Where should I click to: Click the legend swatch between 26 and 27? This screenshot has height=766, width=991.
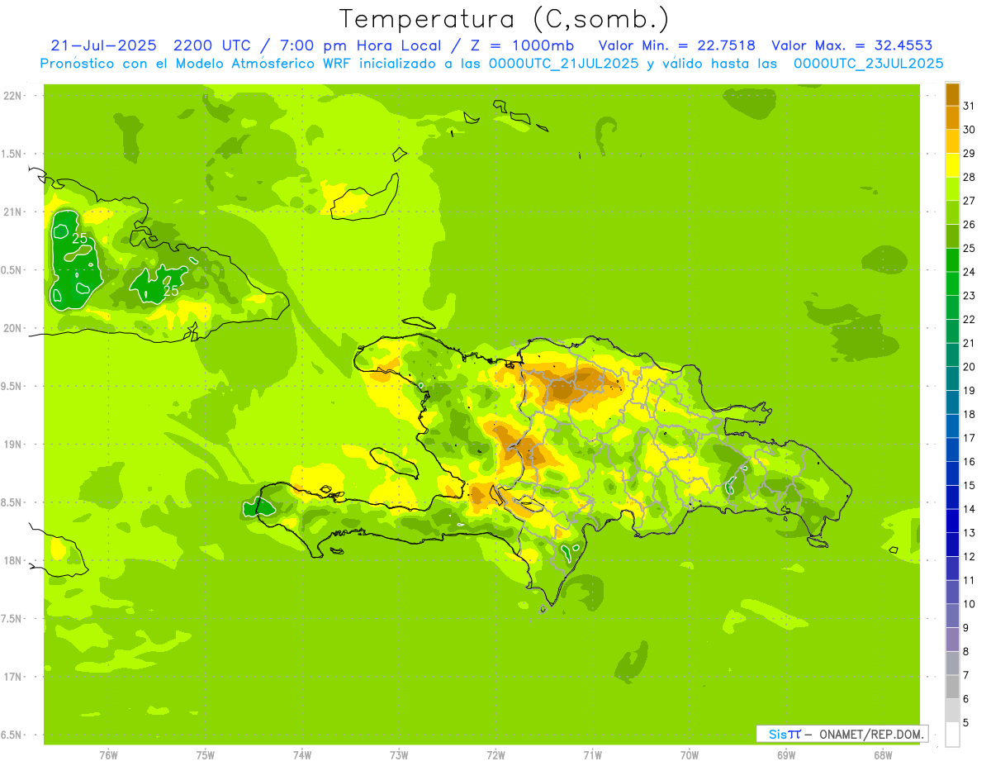point(952,212)
